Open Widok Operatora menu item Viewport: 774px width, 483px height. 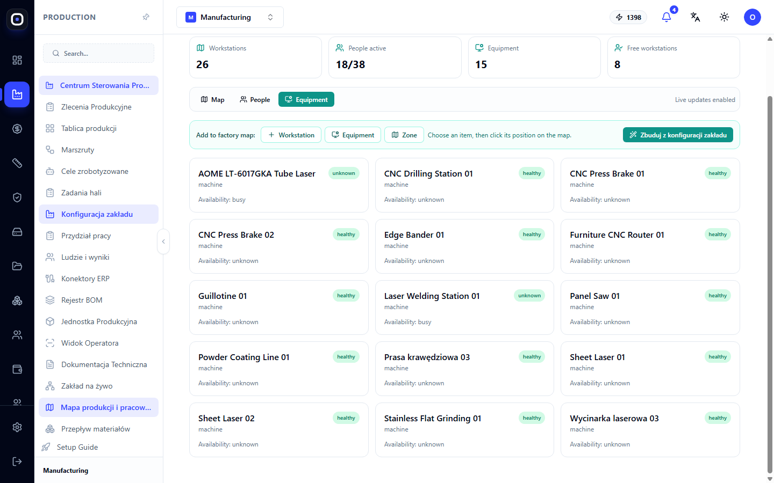99,343
